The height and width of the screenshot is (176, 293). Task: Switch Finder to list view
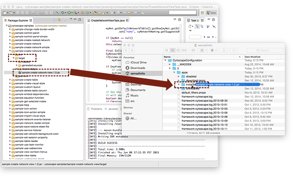click(173, 50)
